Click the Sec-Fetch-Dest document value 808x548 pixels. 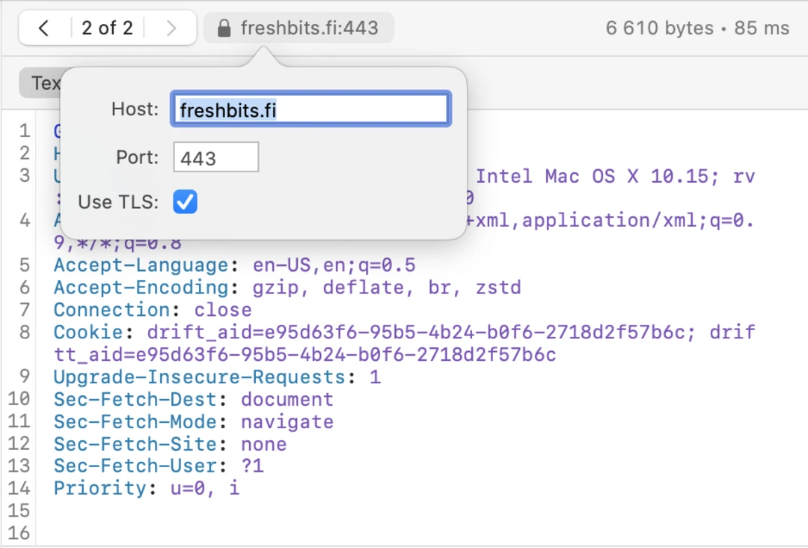point(287,399)
